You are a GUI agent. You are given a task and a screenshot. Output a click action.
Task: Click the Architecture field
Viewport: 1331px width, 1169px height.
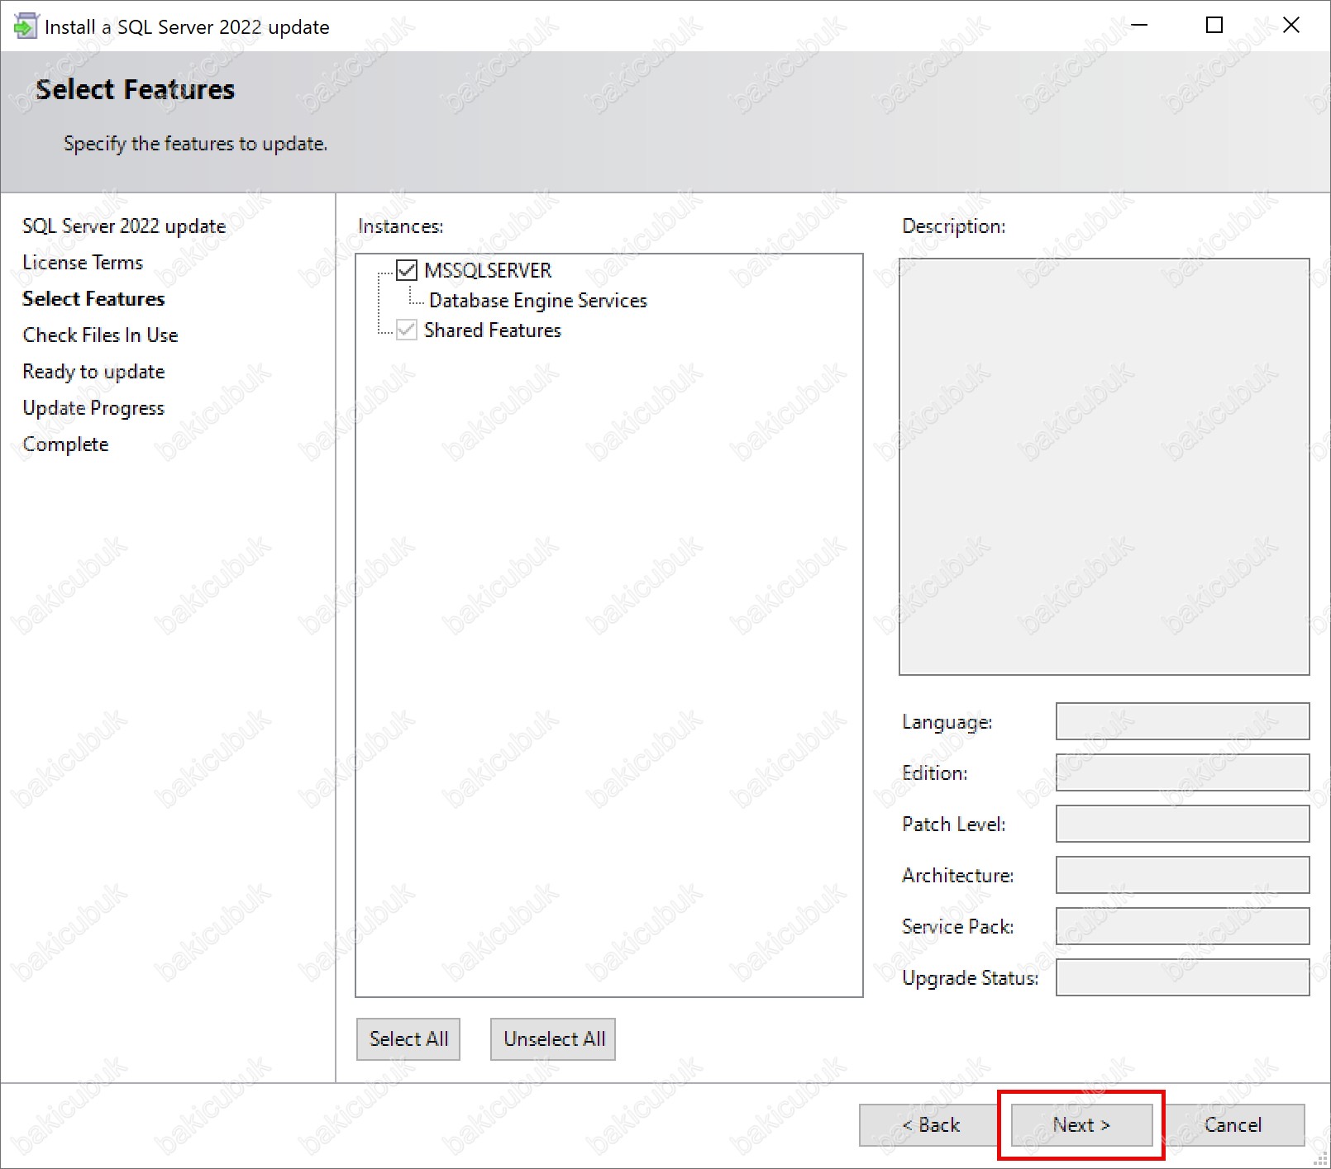[1182, 875]
